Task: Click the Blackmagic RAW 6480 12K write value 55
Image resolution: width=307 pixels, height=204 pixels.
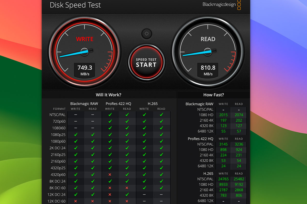Action: (223, 131)
